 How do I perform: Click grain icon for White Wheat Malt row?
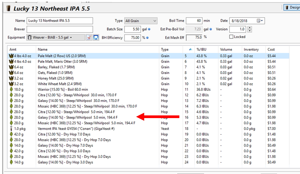point(11,84)
